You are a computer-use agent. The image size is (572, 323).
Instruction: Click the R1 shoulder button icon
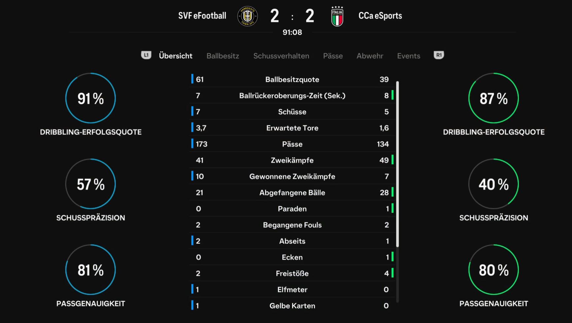tap(439, 55)
